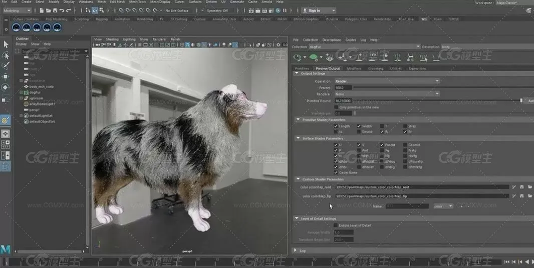
Task: Click save icon in colorMap_tip row
Action: [521, 196]
